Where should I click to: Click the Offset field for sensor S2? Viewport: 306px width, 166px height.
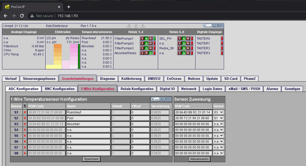pos(140,118)
